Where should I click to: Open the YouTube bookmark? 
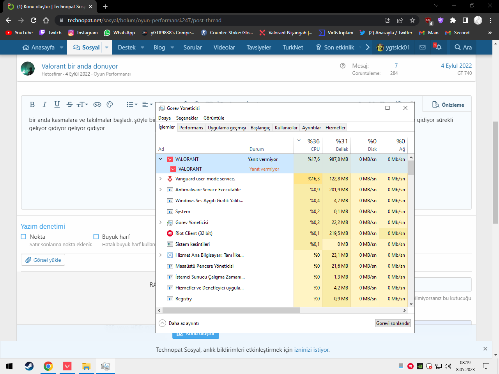pos(19,33)
